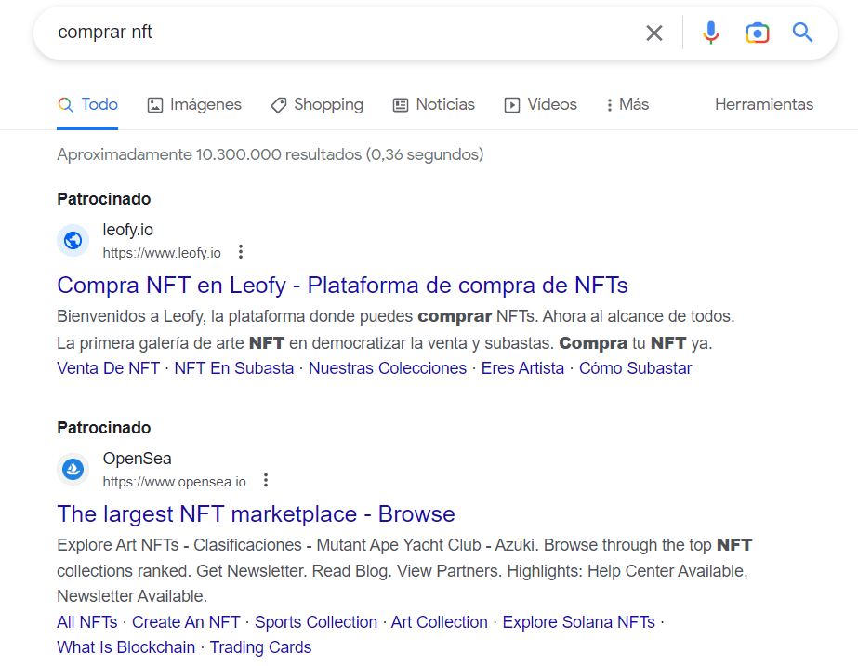The width and height of the screenshot is (858, 666).
Task: Follow the 'Cómo Subastar' sitelink
Action: [x=635, y=368]
